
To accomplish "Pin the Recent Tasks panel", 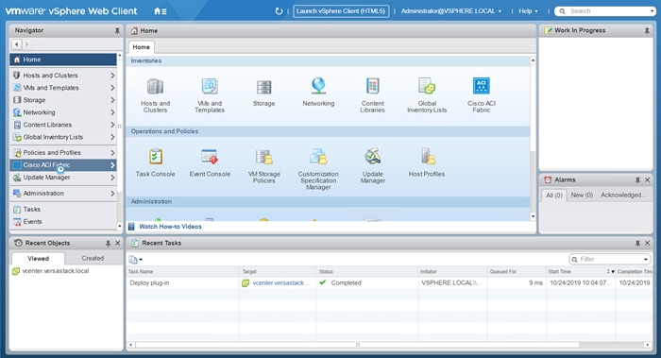I will coord(637,244).
